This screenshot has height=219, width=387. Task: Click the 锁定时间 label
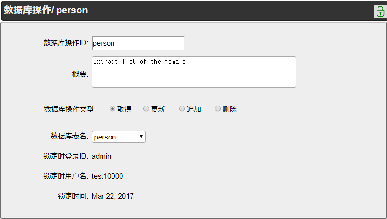73,196
